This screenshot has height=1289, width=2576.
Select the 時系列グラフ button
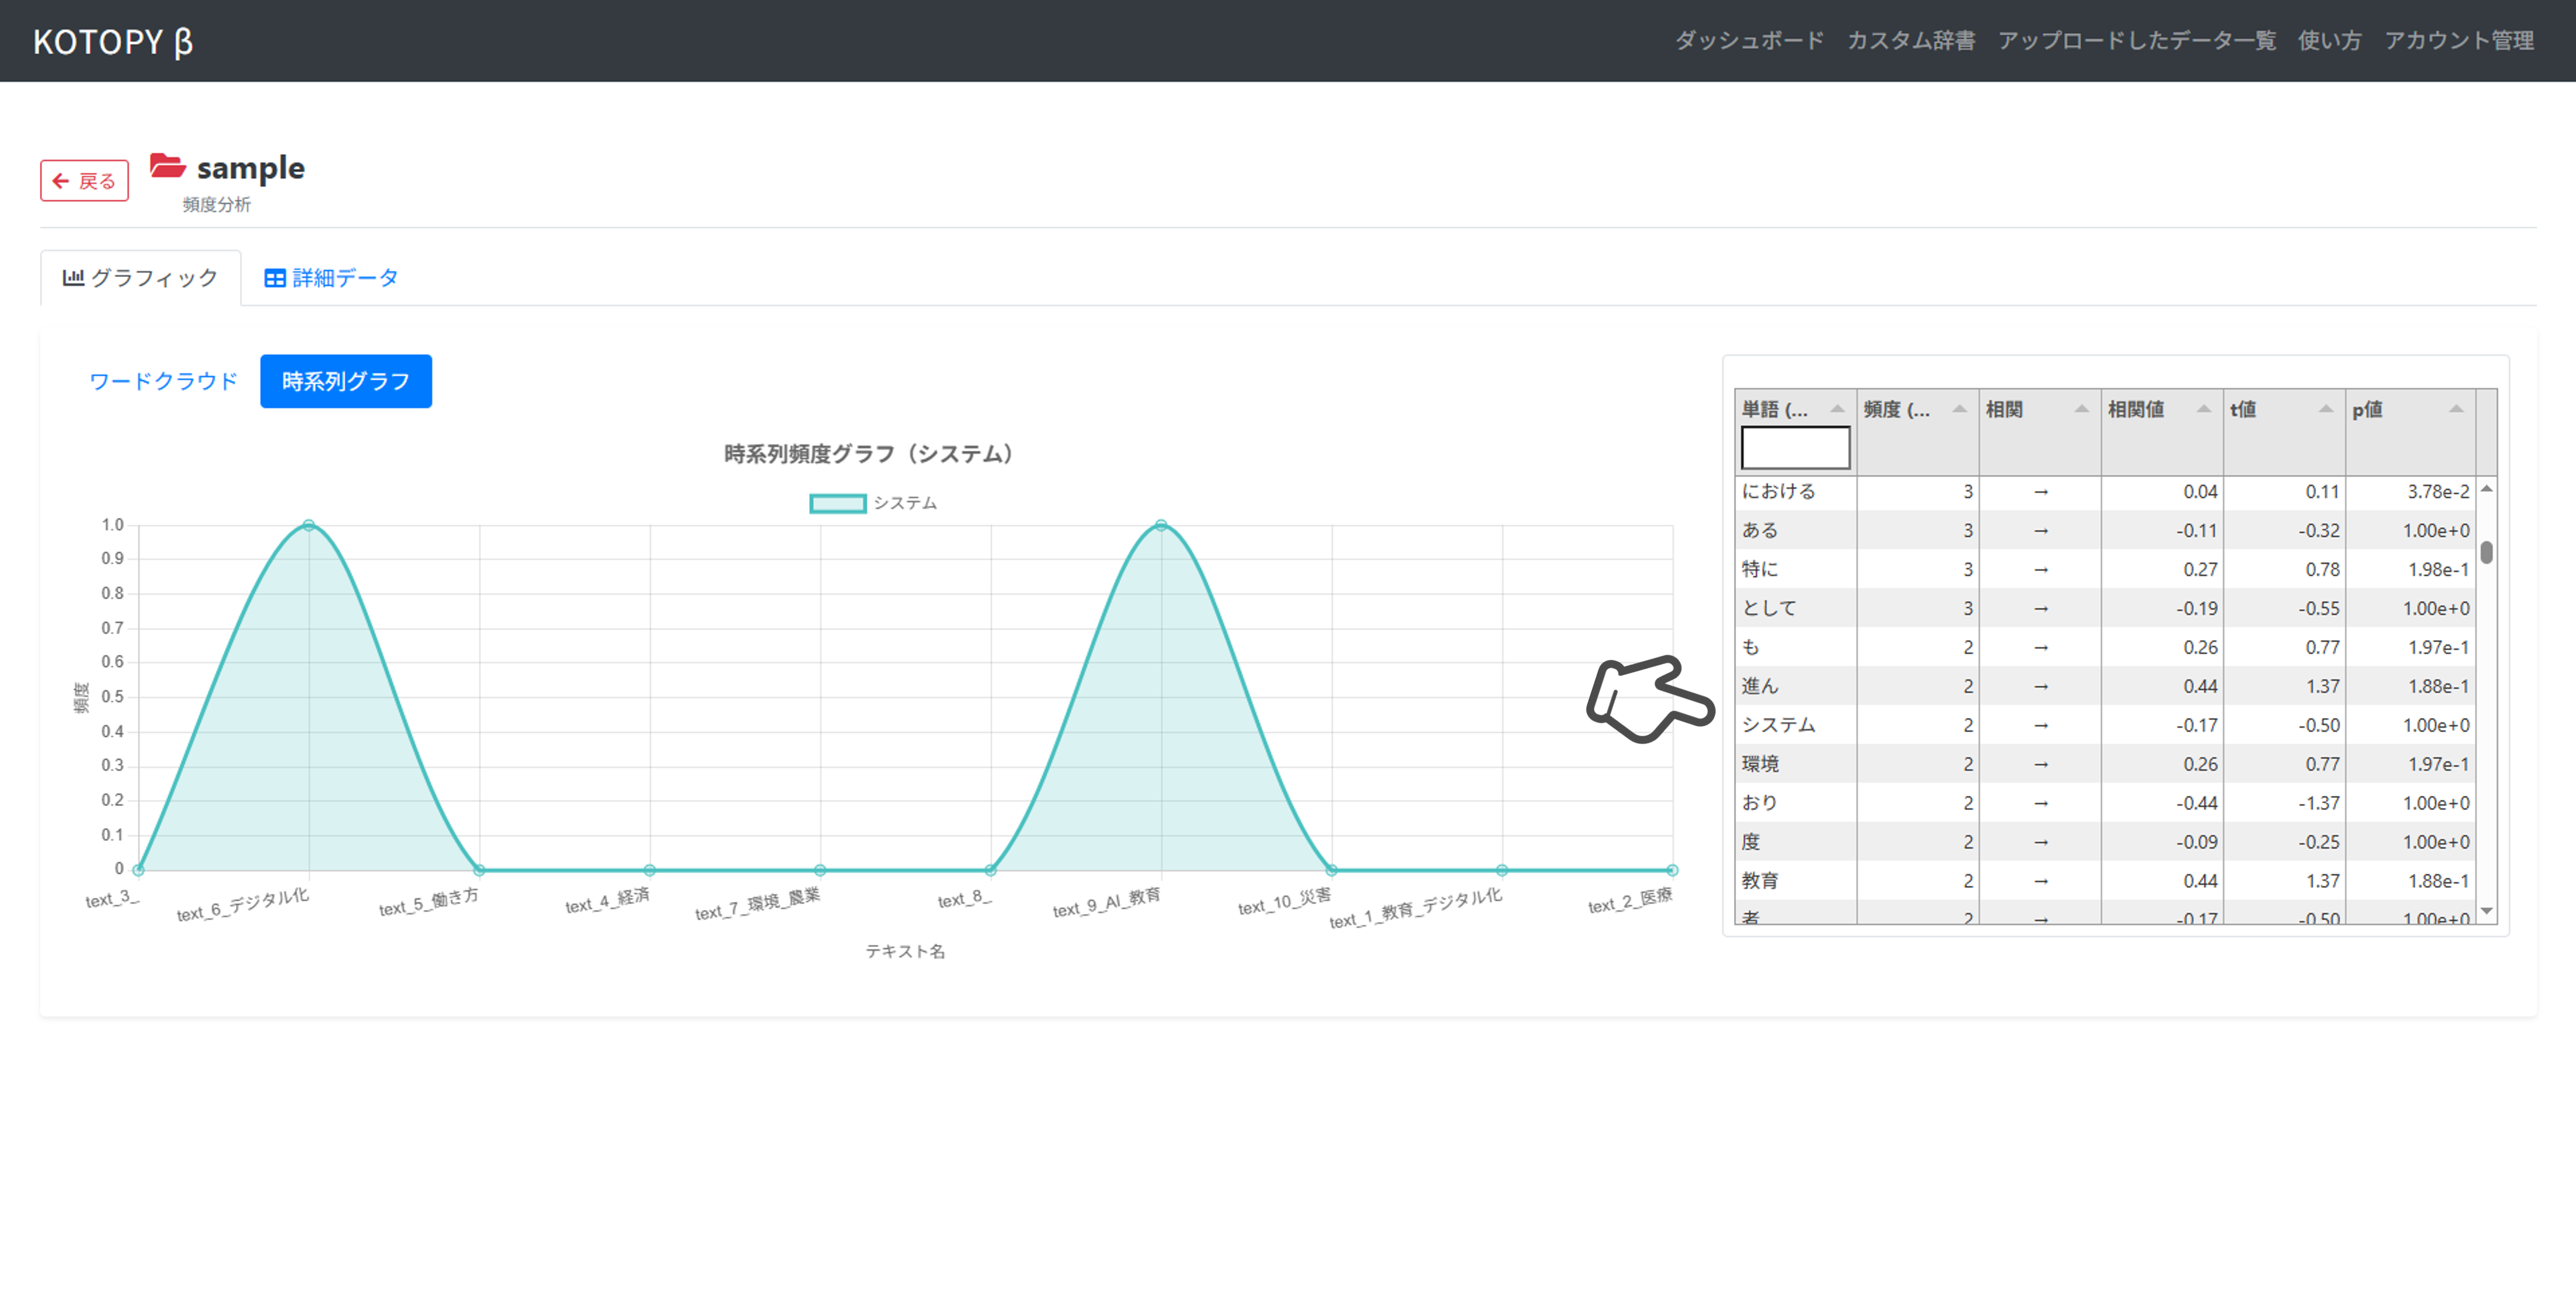pos(345,381)
